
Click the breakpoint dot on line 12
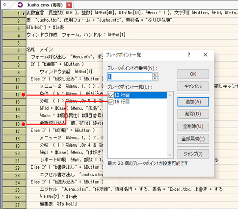(23, 95)
